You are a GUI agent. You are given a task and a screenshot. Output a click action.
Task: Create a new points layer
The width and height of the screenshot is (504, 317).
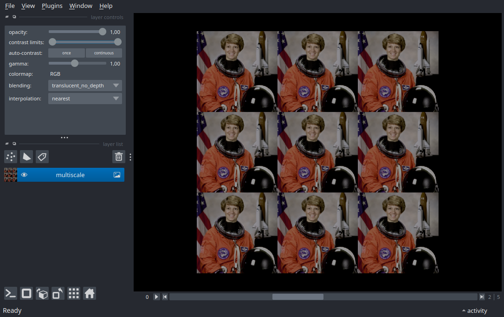tap(11, 157)
